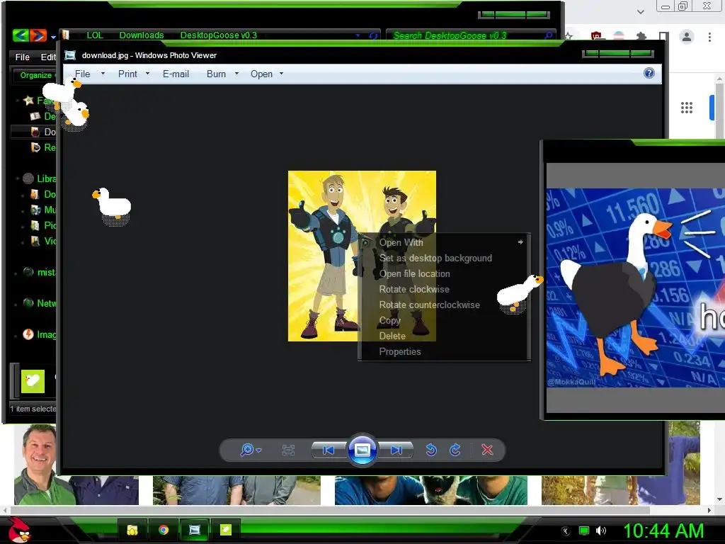Click the Image entry with orange icon
The width and height of the screenshot is (725, 544).
[40, 334]
